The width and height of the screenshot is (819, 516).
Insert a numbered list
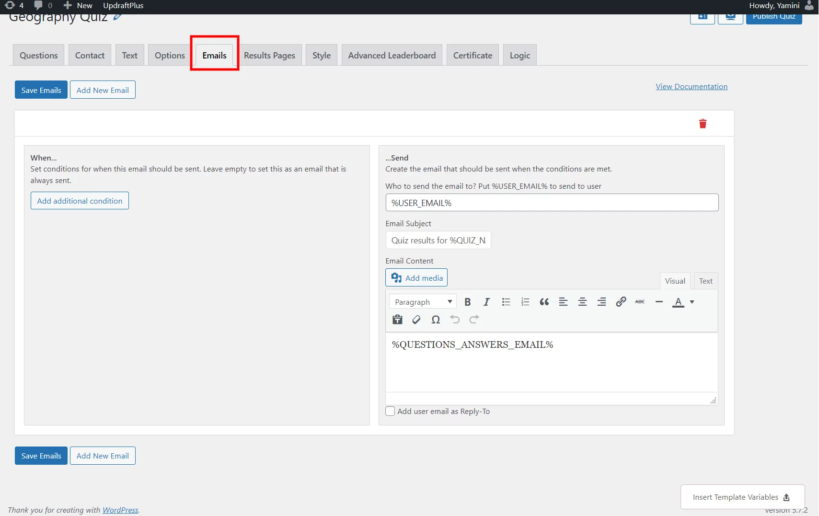coord(525,302)
